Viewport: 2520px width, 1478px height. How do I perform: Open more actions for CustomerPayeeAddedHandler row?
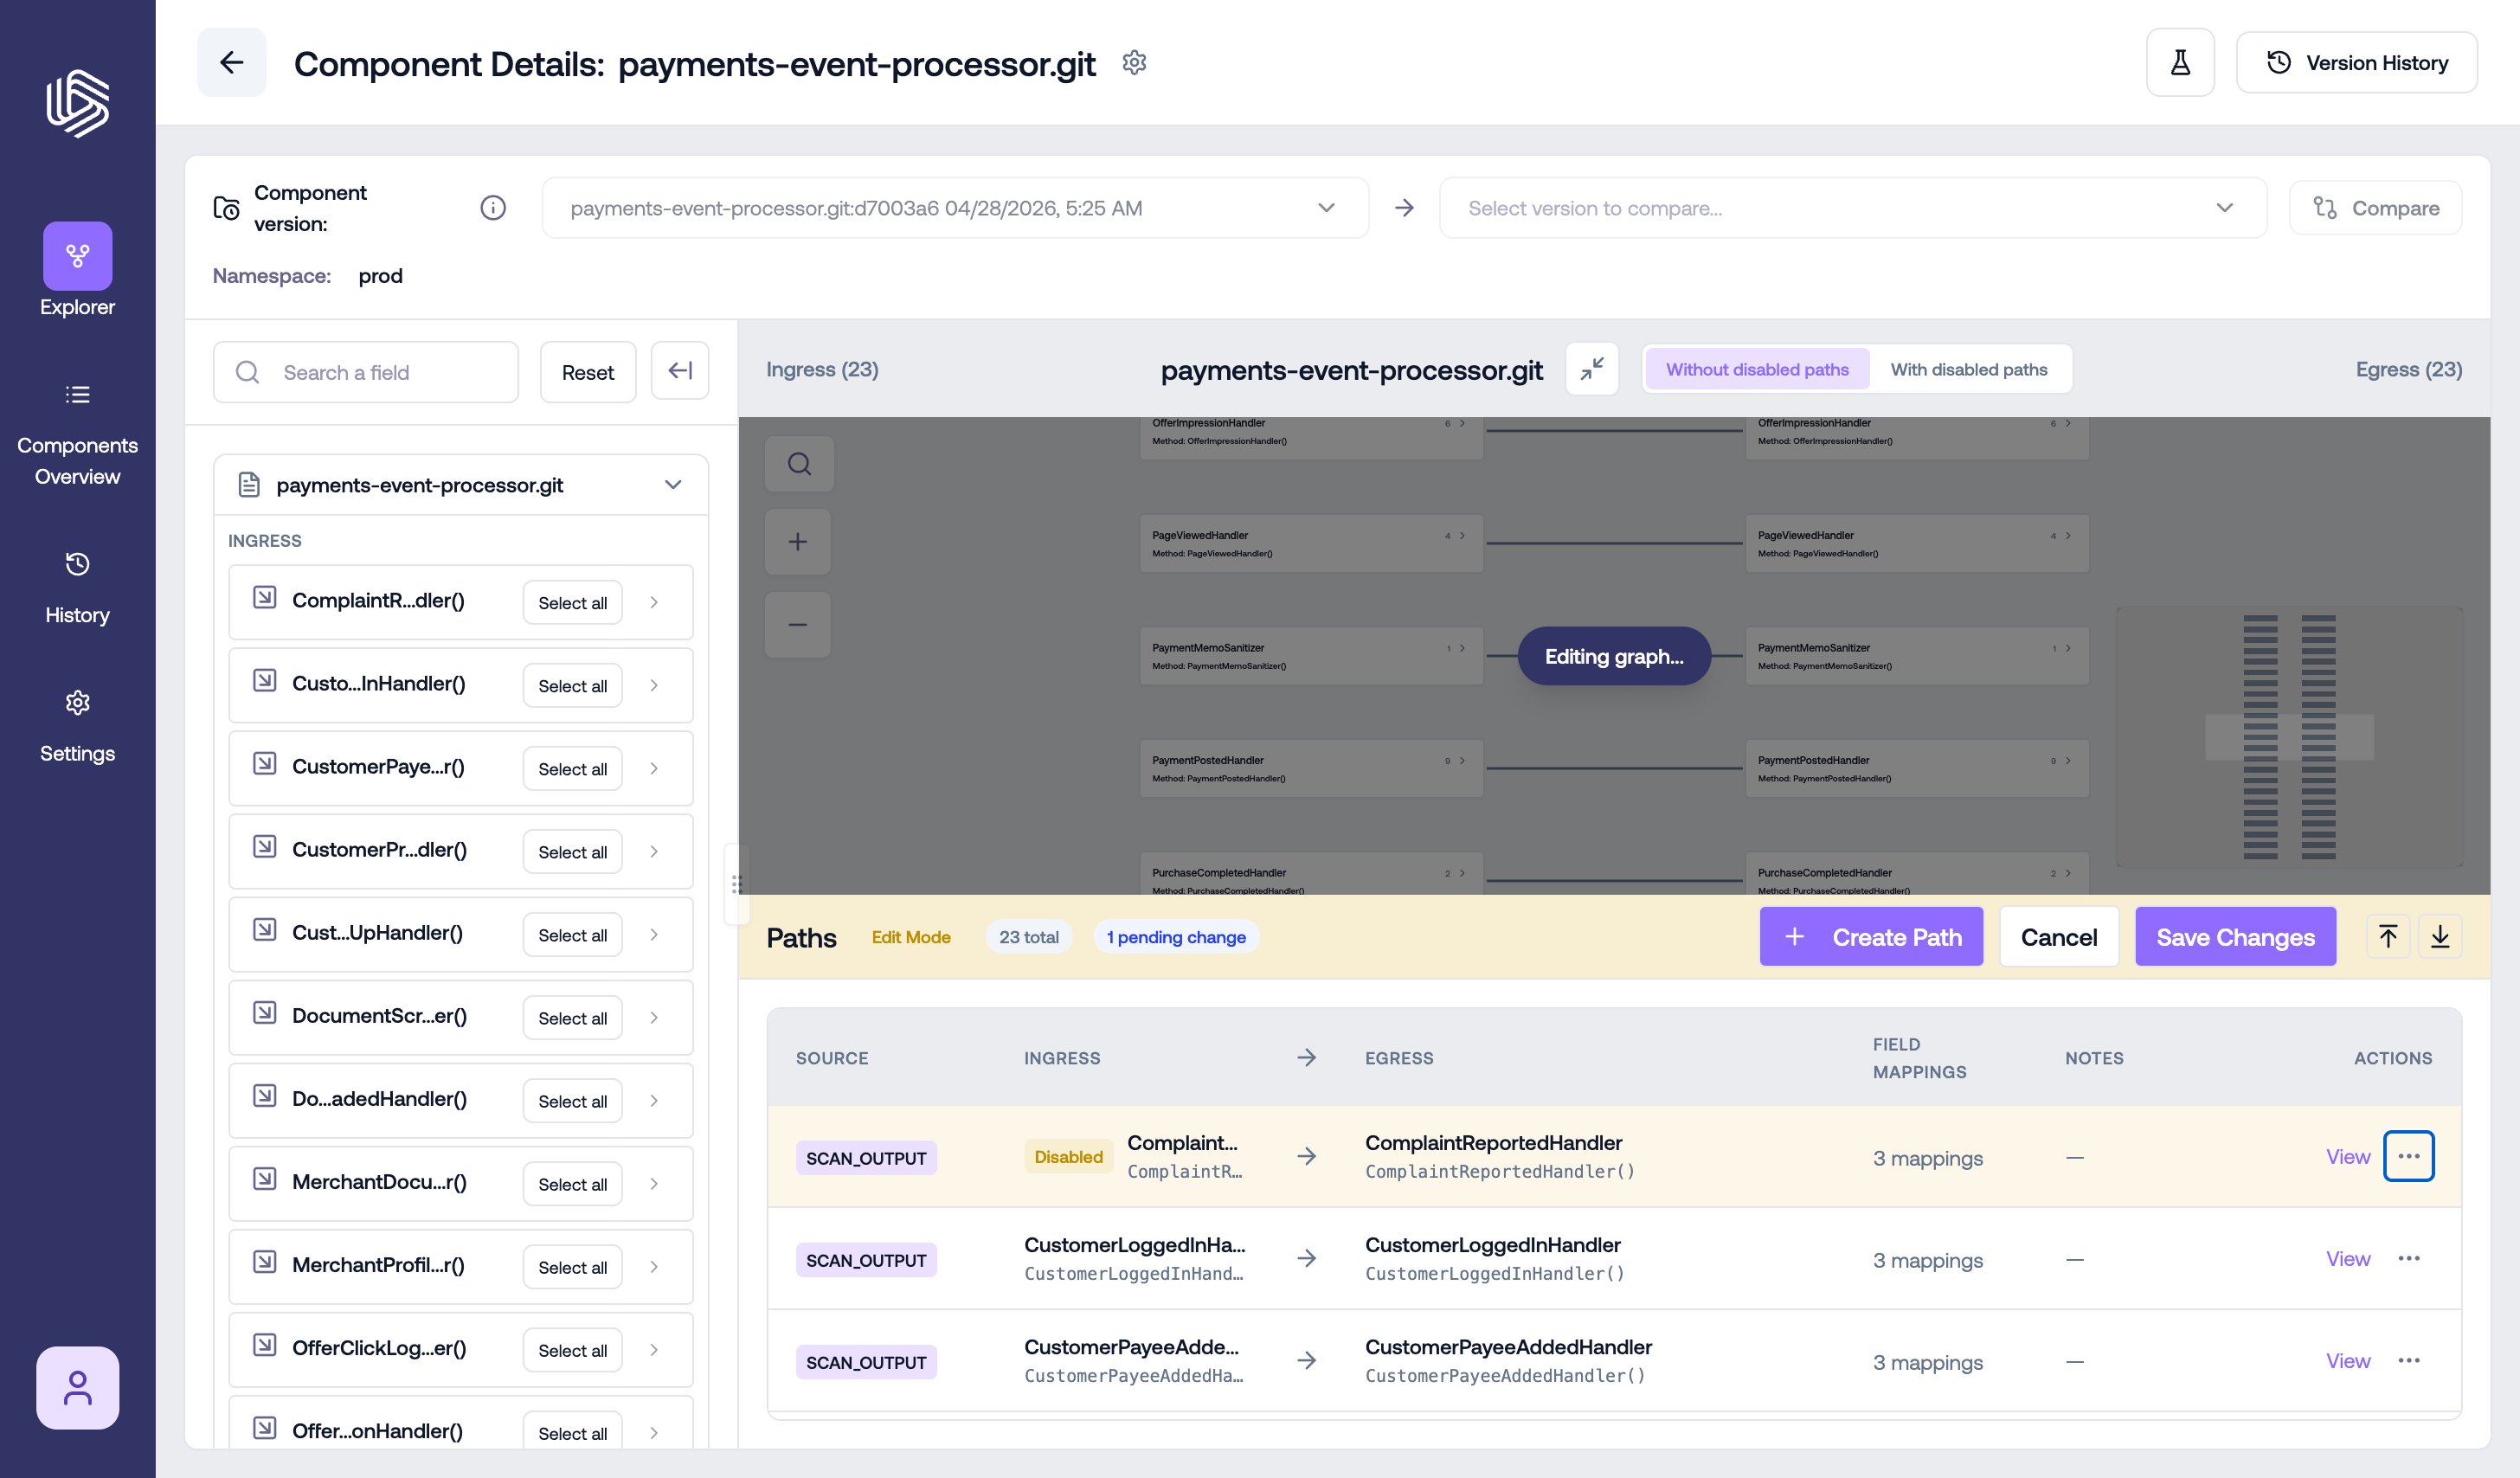(x=2408, y=1360)
